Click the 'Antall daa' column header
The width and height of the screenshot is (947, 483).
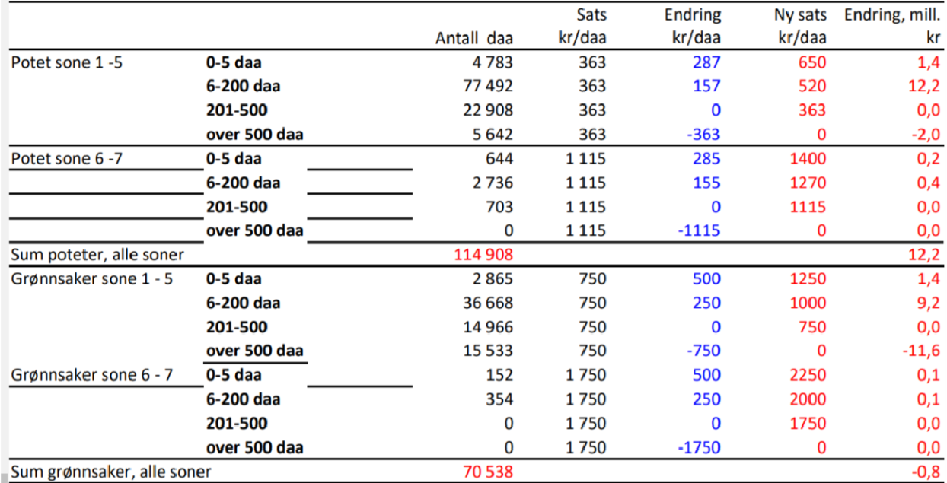tap(474, 38)
